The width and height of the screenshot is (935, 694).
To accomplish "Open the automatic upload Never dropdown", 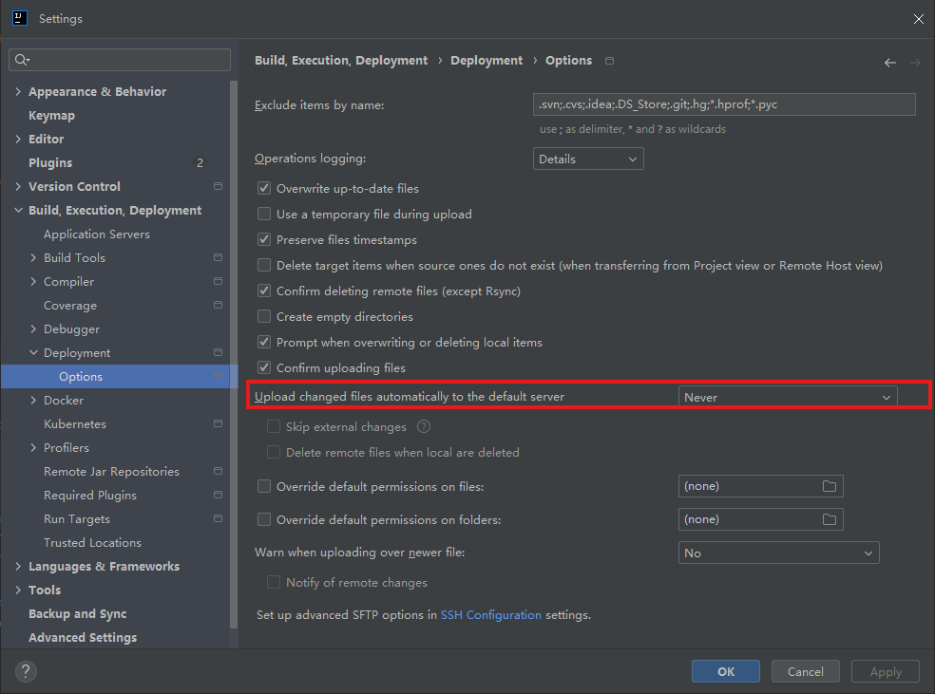I will click(x=787, y=397).
